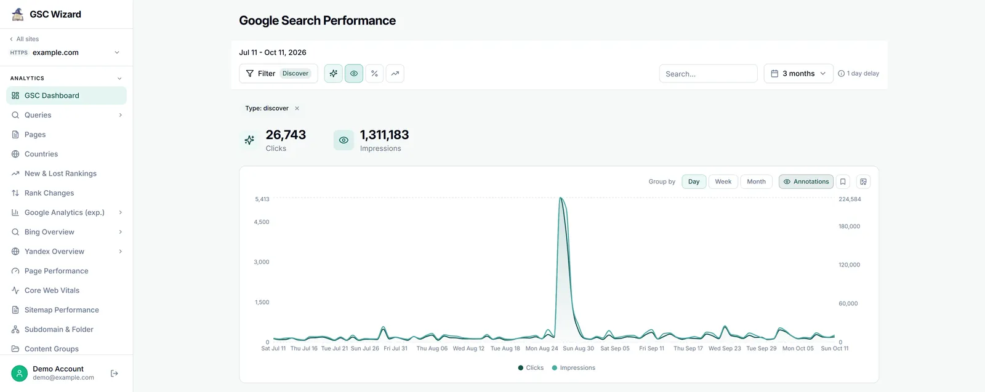Open the Filter button
The width and height of the screenshot is (985, 392).
click(278, 73)
